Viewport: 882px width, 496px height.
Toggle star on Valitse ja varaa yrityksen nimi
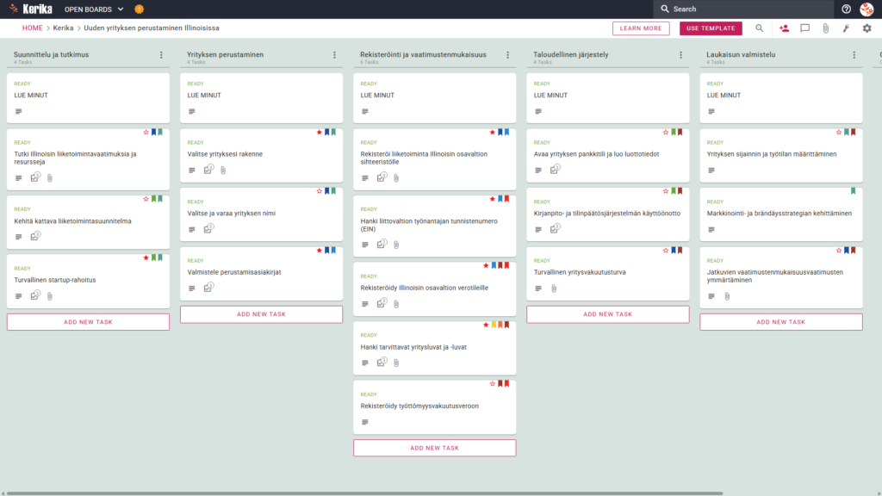pyautogui.click(x=320, y=191)
